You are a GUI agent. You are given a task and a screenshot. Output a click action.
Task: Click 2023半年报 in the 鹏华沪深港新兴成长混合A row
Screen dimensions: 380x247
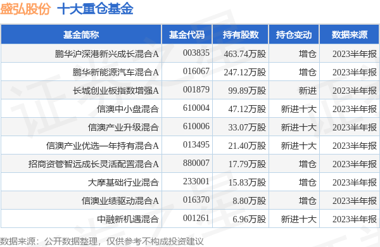click(355, 54)
